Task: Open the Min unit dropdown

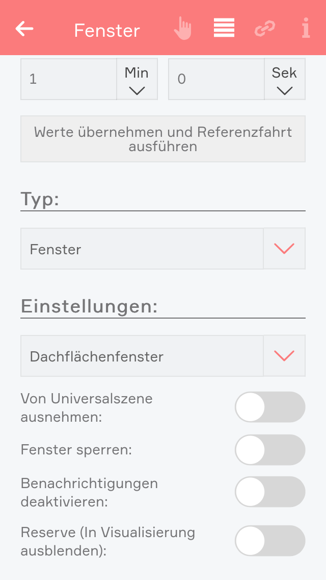Action: coord(137,80)
